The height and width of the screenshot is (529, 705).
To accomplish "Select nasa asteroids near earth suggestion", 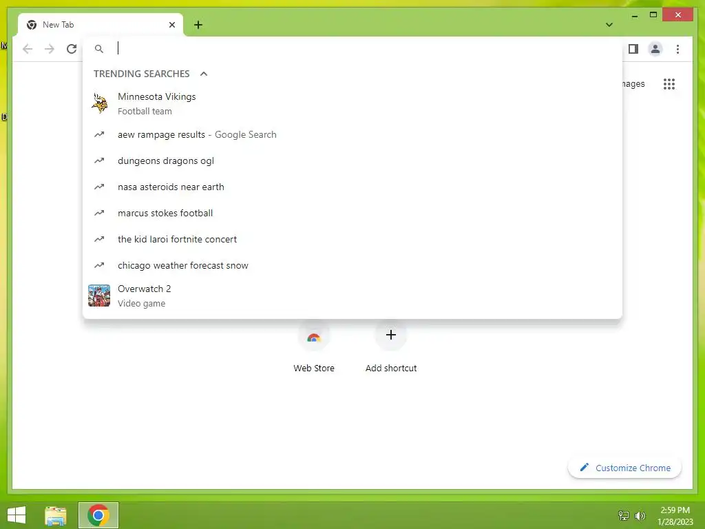I will click(x=352, y=187).
